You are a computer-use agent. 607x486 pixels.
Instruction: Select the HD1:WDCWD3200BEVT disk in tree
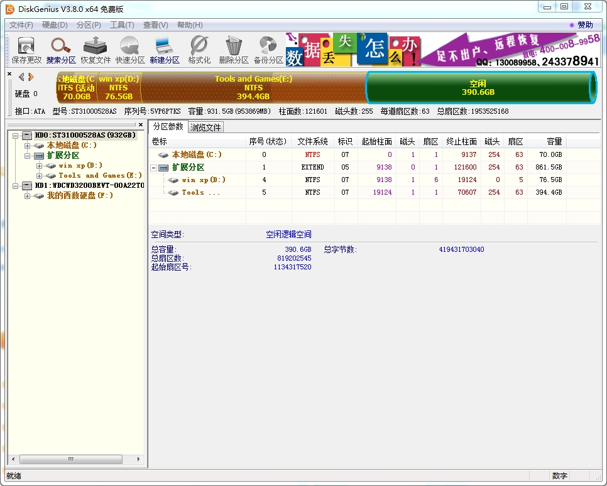point(89,185)
